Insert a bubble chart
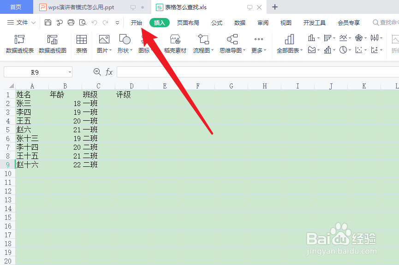 [374, 50]
